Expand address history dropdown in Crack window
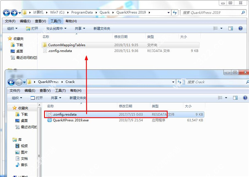 pyautogui.click(x=173, y=82)
